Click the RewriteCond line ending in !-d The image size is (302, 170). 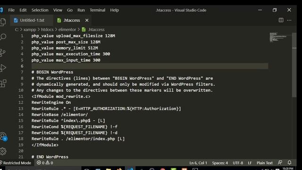(75, 133)
